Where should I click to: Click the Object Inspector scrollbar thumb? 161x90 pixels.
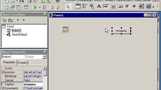click(x=45, y=73)
